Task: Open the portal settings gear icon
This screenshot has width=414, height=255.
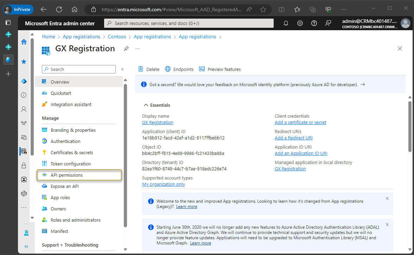Action: click(300, 23)
